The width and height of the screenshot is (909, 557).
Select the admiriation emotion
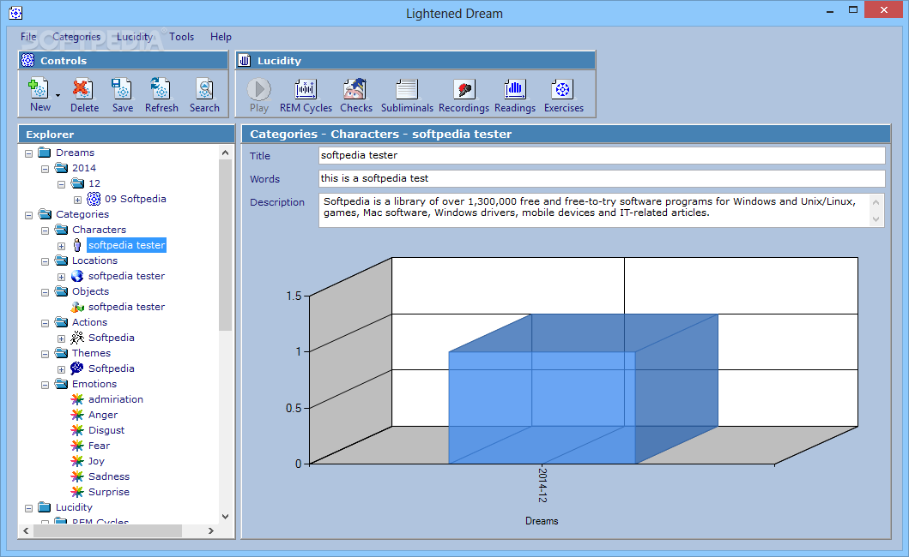click(x=115, y=399)
